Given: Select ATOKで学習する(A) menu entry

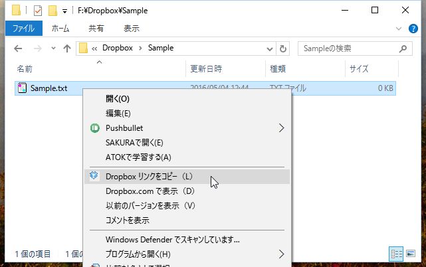Looking at the screenshot, I should coord(187,157).
